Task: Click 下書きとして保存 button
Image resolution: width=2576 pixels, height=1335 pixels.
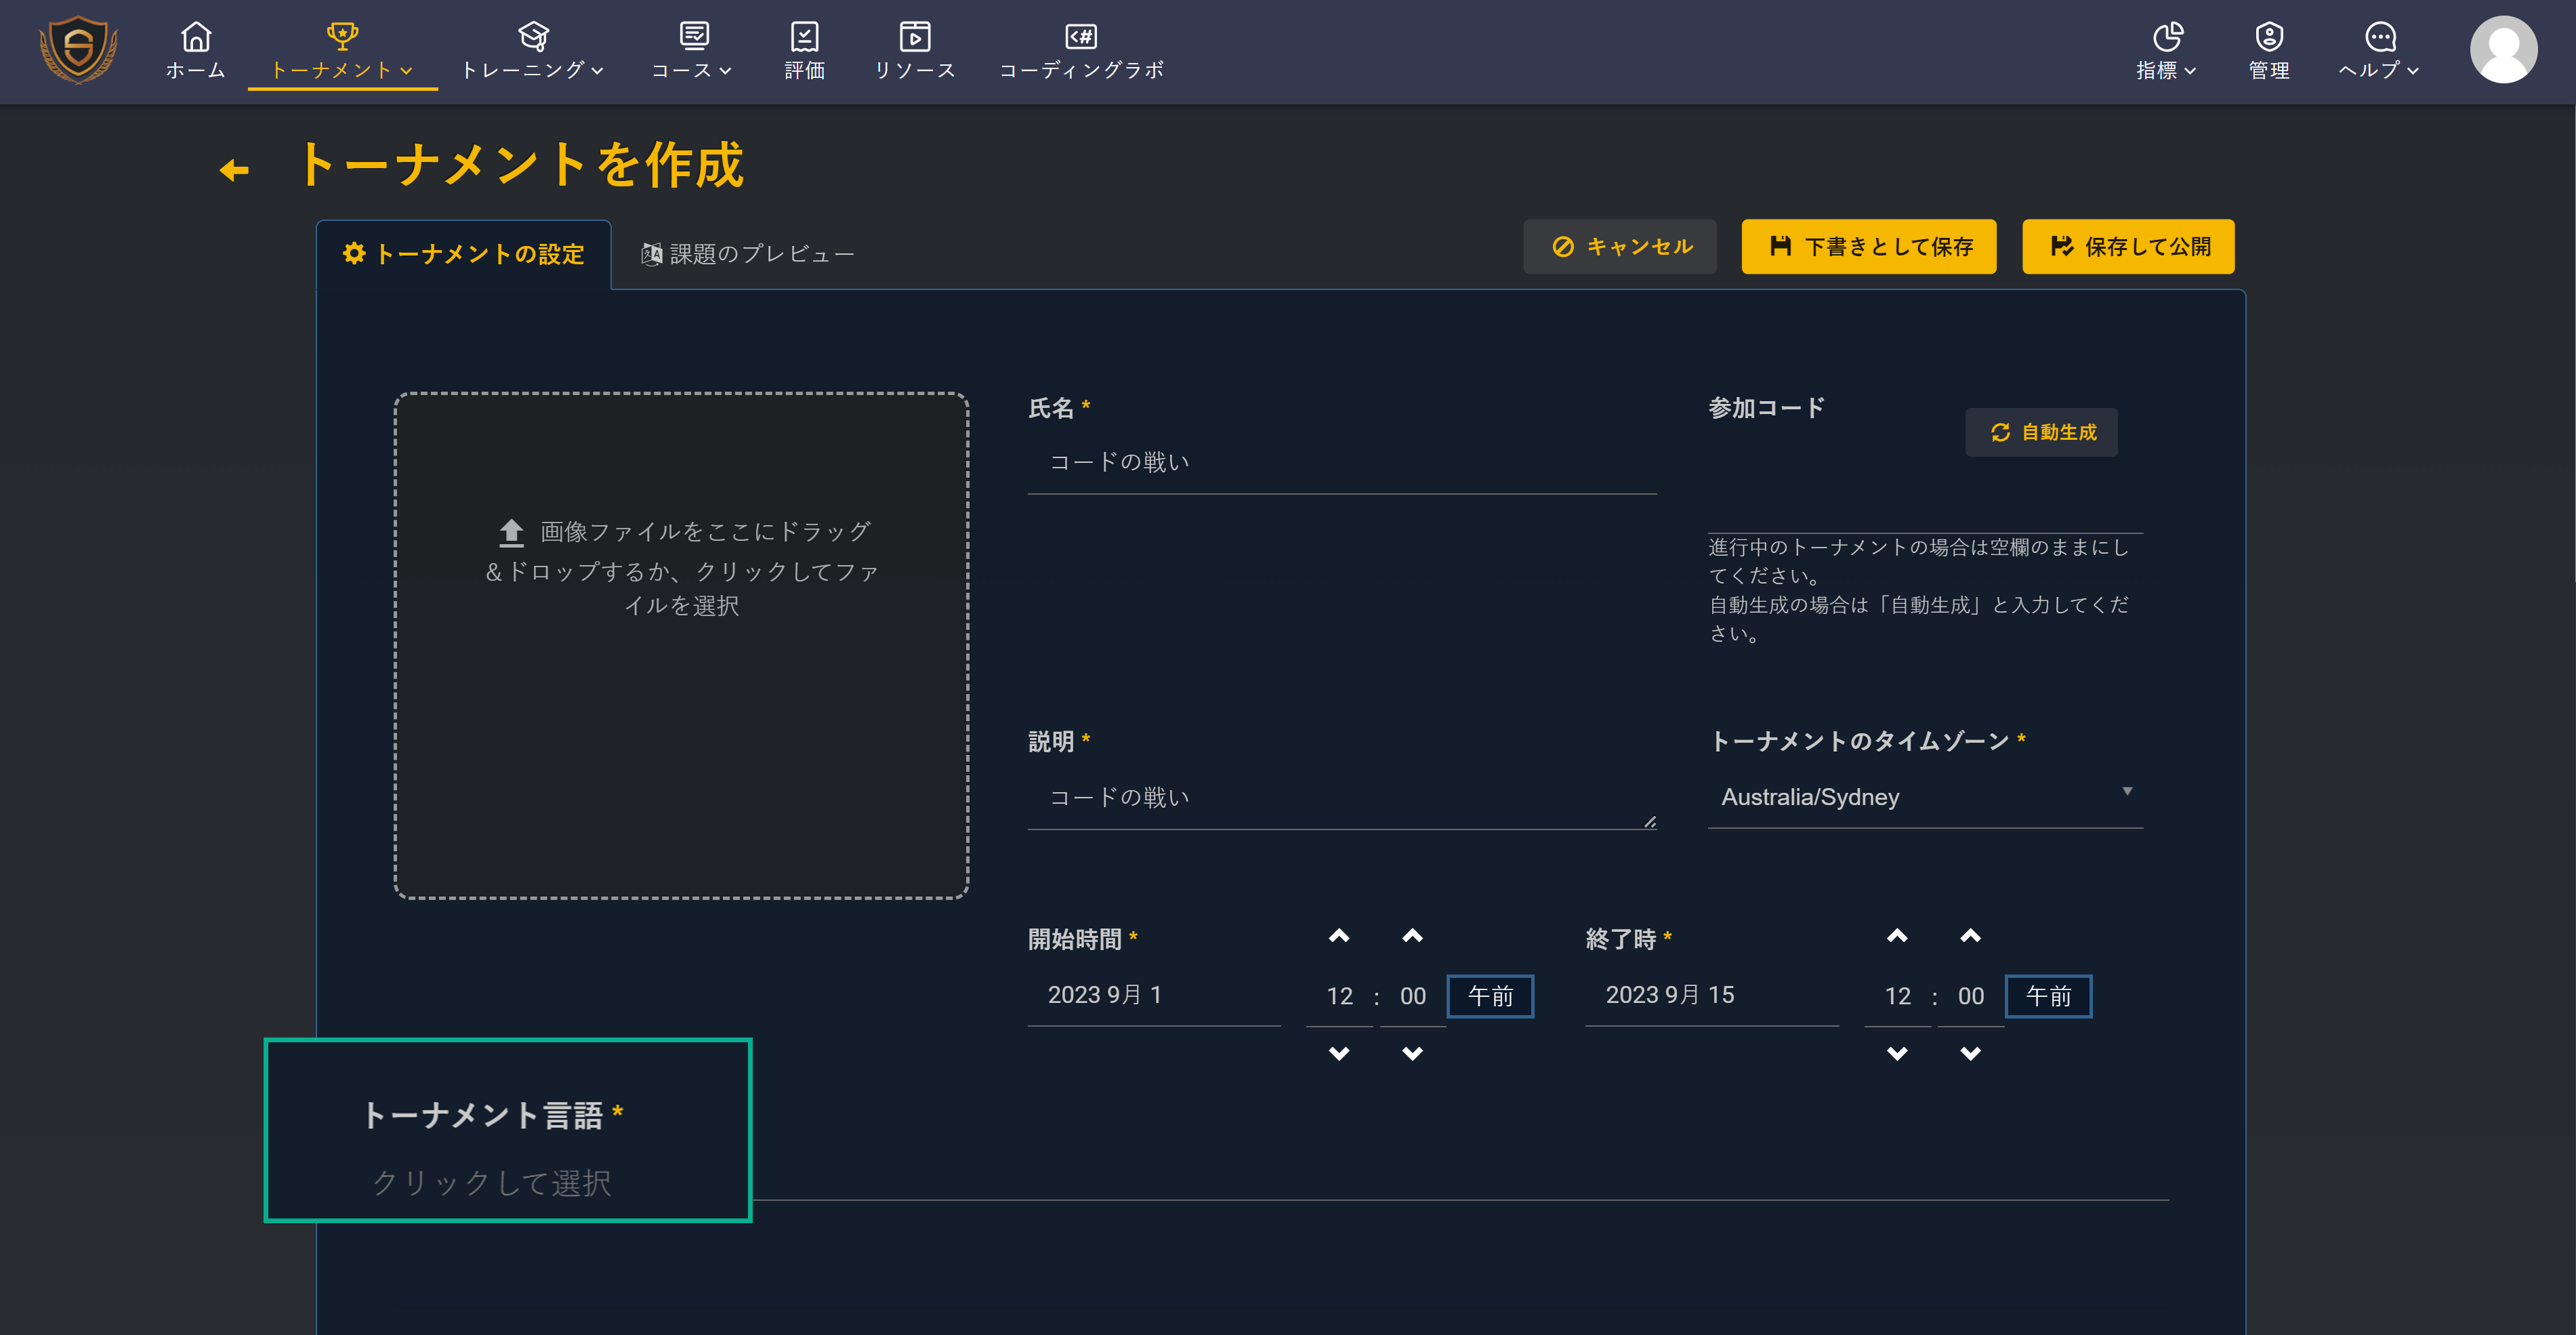Action: tap(1869, 246)
